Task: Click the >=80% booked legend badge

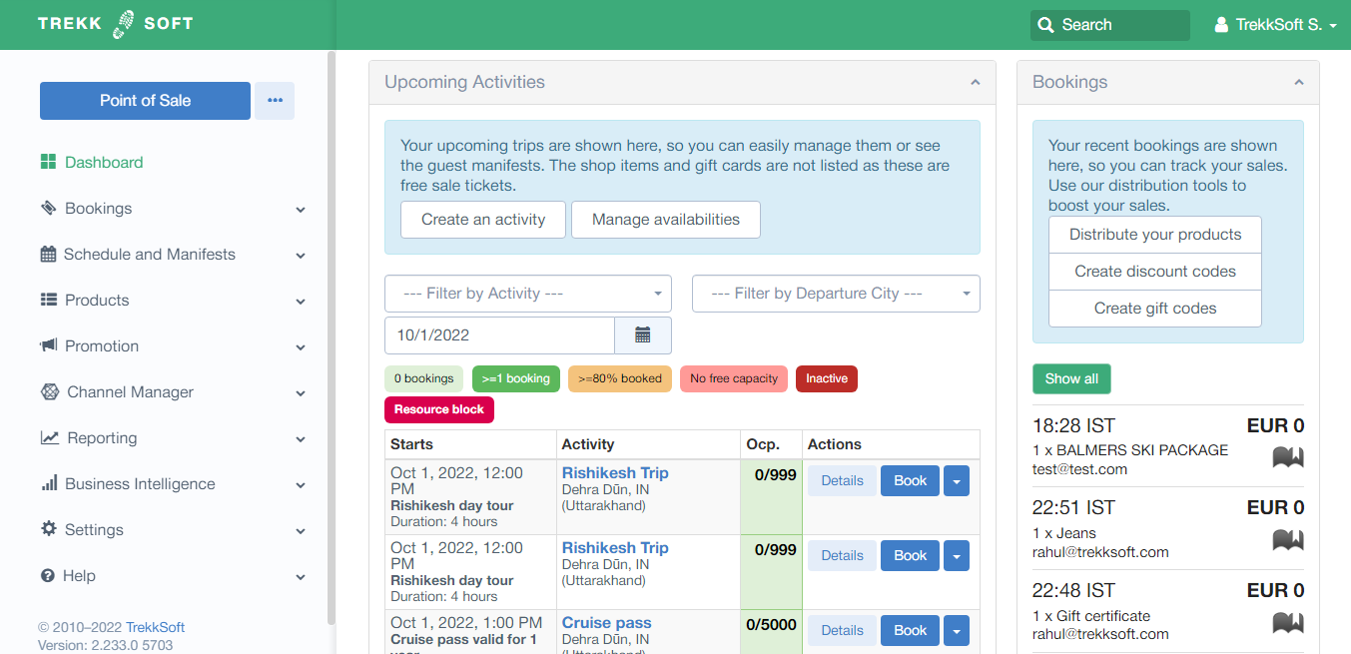Action: [x=620, y=379]
